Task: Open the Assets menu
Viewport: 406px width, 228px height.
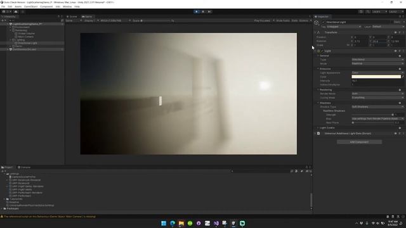Action: click(18, 6)
